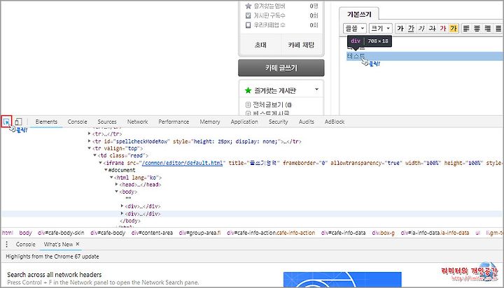
Task: Open the Security tab
Action: pos(279,122)
